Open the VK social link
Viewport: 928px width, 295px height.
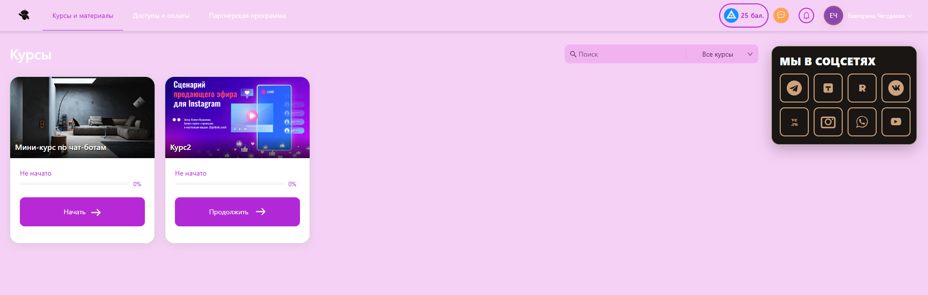pos(896,88)
